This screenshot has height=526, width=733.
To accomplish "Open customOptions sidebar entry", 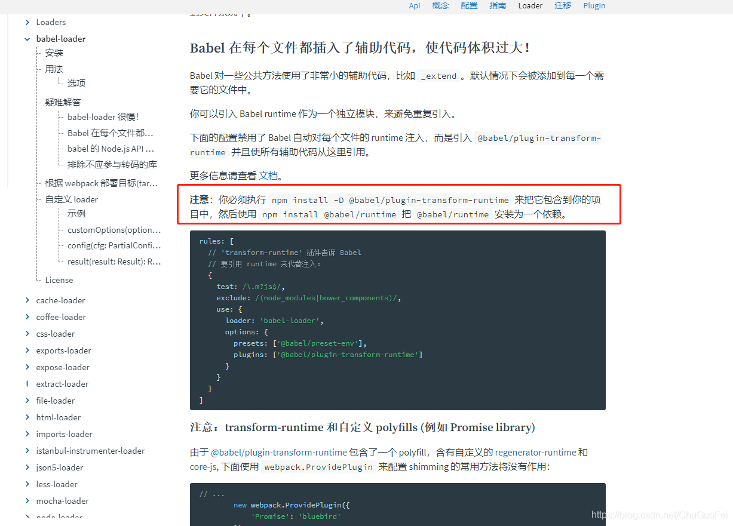I will (114, 230).
